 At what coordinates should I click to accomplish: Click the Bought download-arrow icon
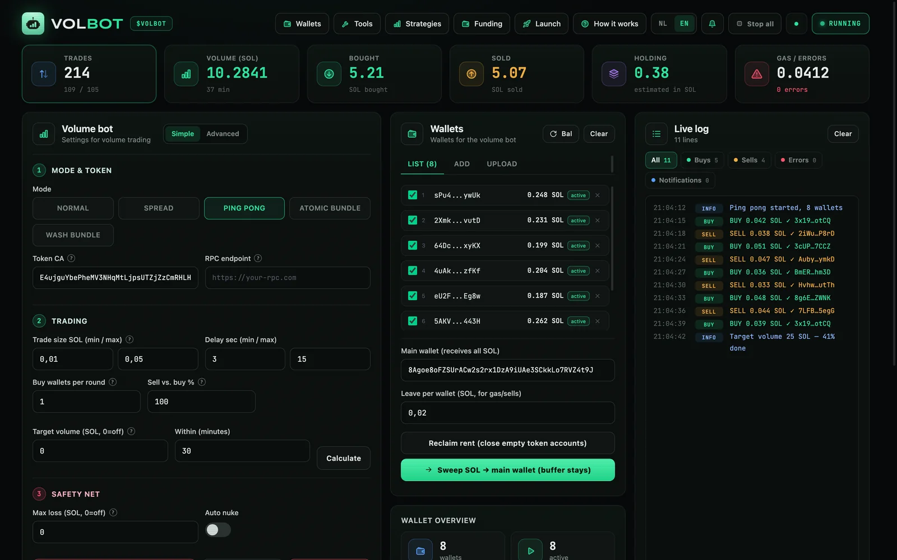click(x=329, y=74)
